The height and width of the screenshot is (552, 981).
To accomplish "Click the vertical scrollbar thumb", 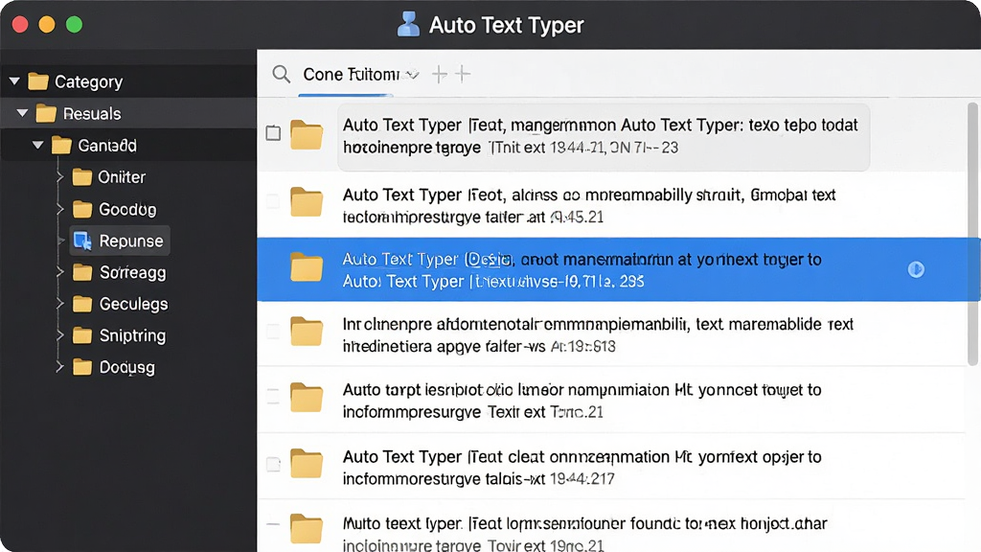I will coord(972,234).
